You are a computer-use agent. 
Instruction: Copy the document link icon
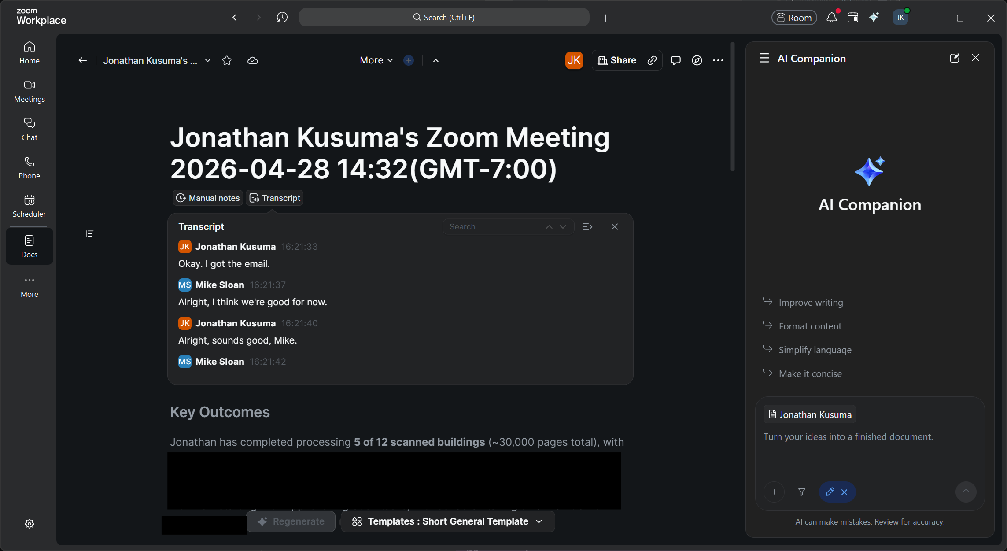pos(652,60)
